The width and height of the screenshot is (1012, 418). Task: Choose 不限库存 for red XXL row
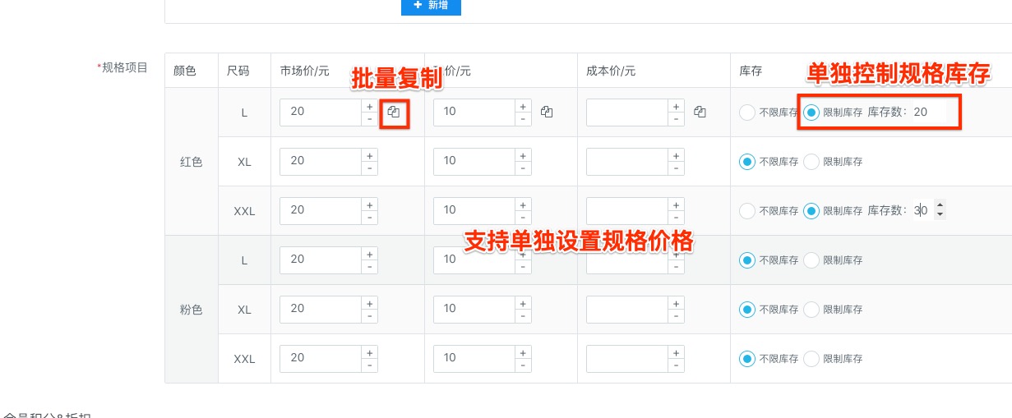coord(747,211)
